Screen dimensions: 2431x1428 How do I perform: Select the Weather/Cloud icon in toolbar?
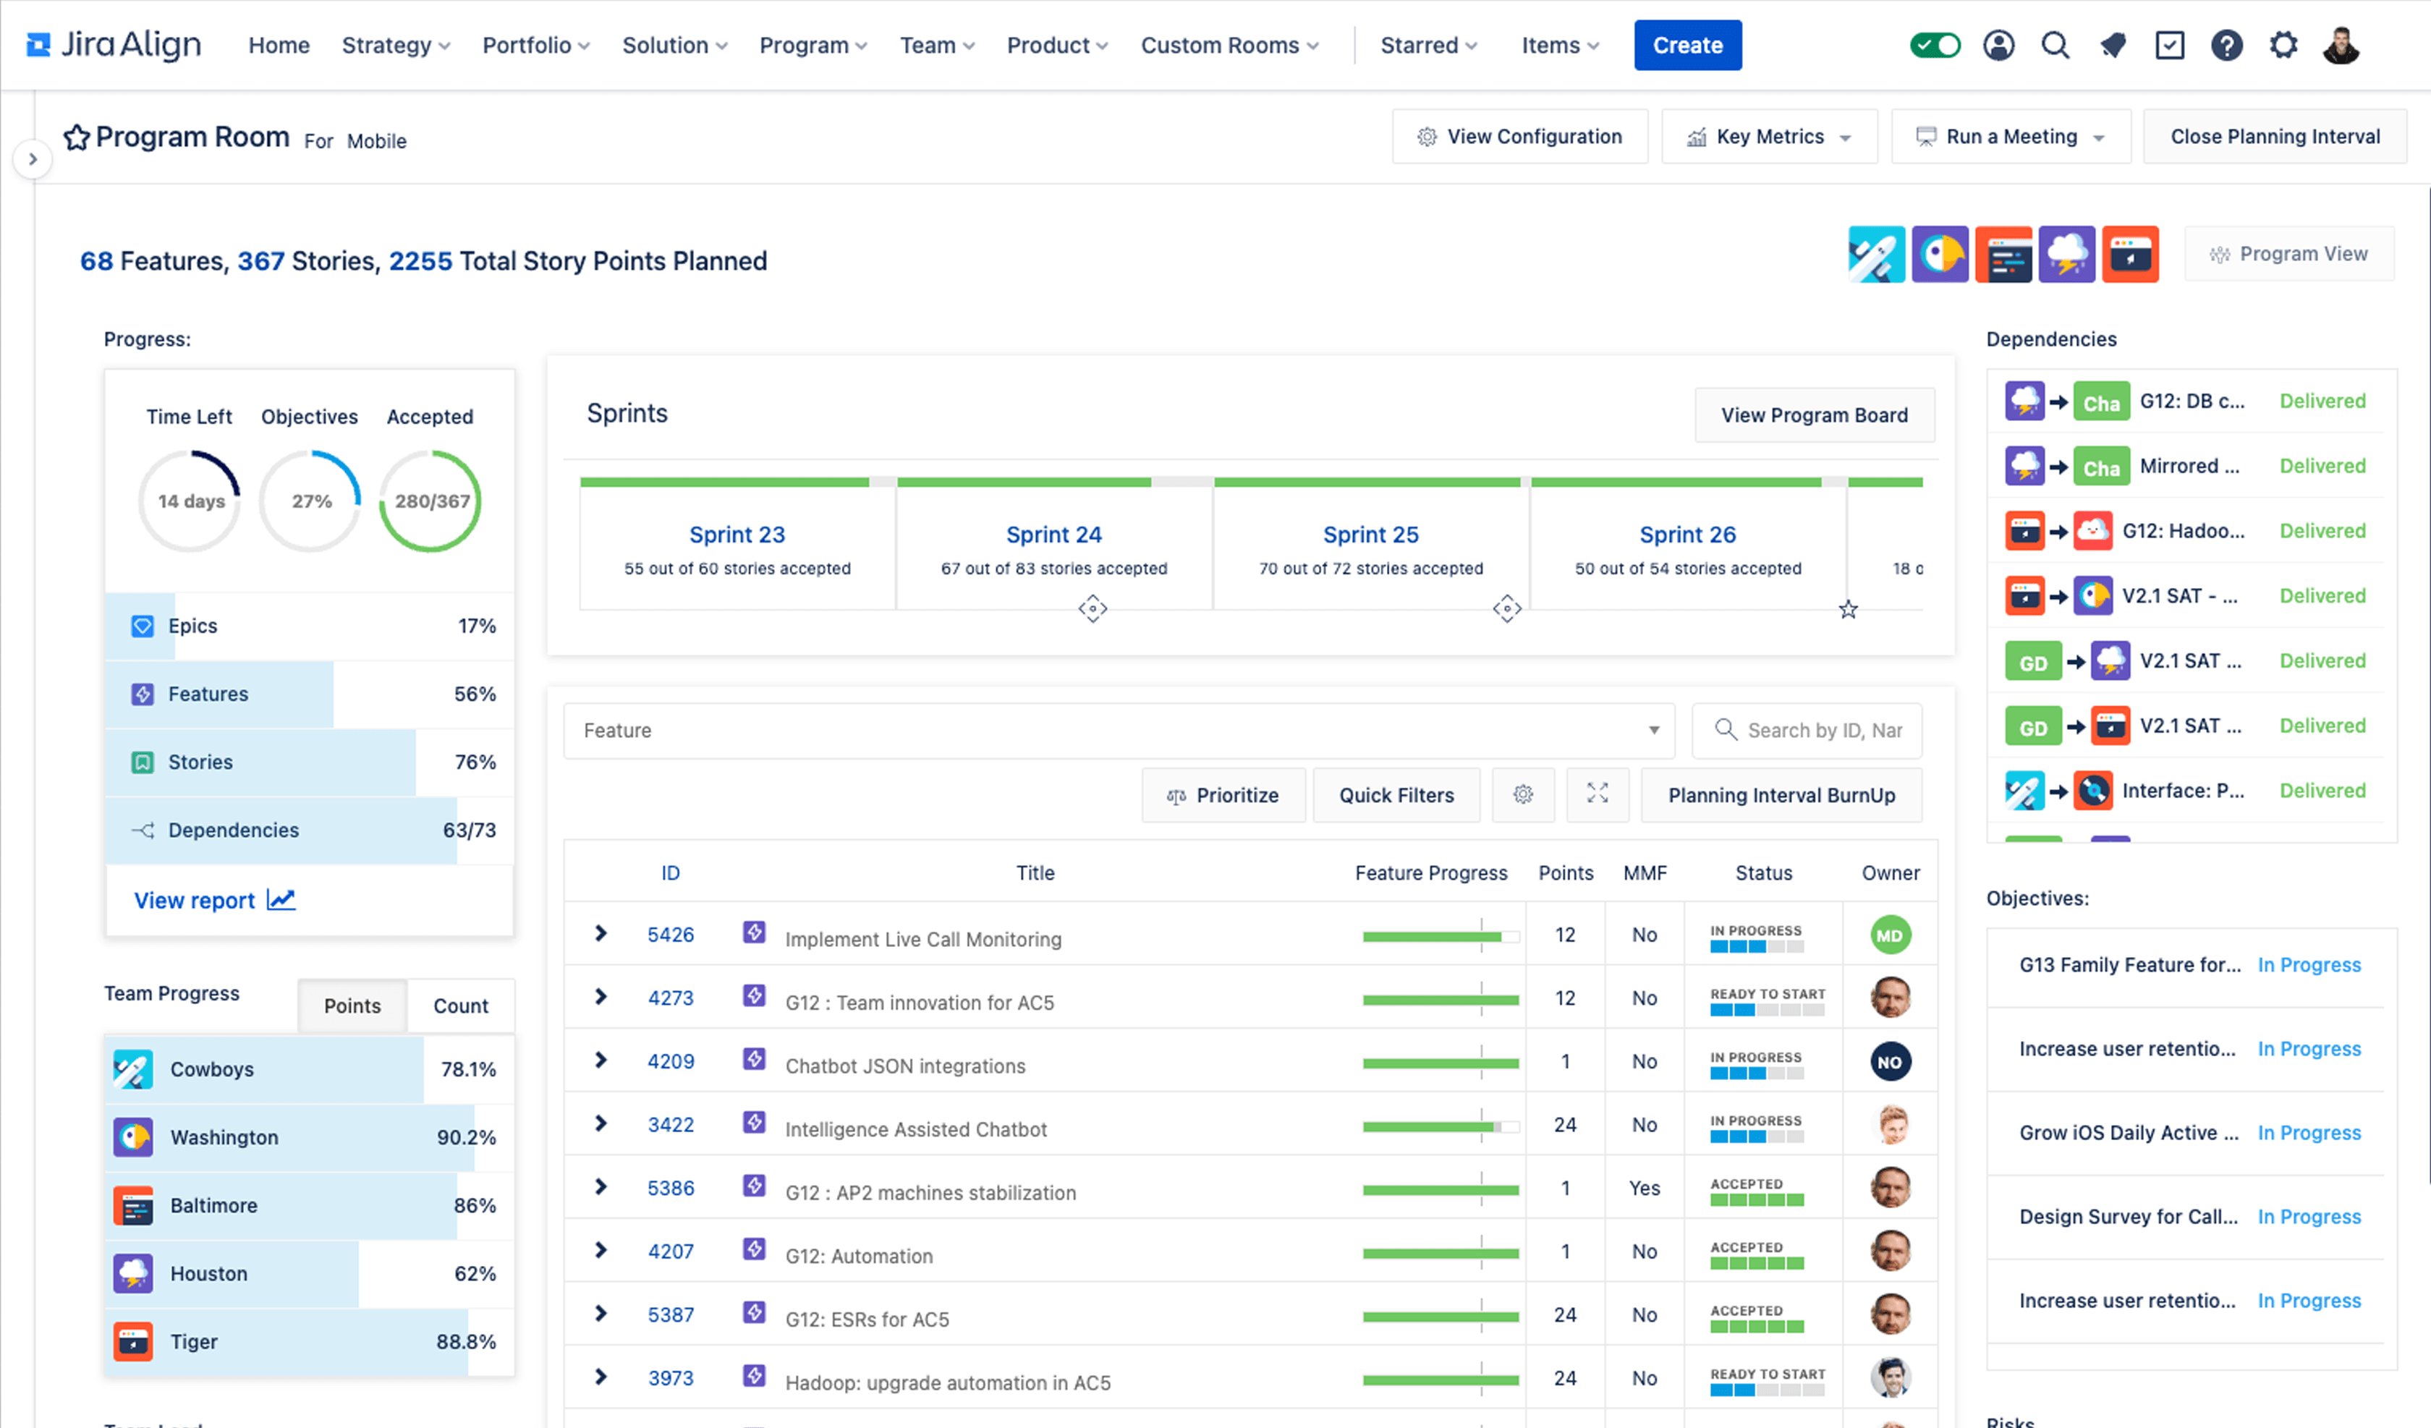coord(2066,255)
